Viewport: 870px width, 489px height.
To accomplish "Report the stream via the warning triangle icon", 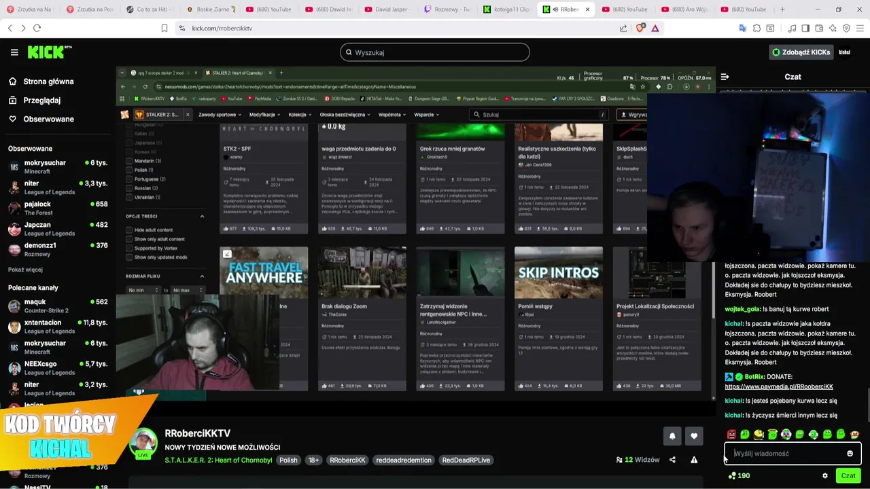I will coord(694,460).
